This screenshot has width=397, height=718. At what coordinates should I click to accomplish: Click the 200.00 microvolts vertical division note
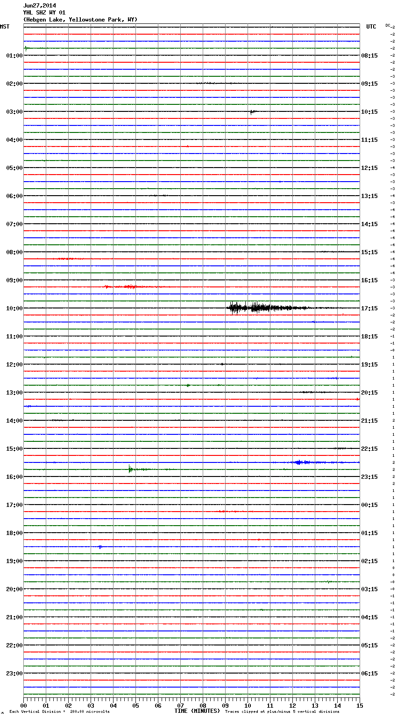click(59, 712)
